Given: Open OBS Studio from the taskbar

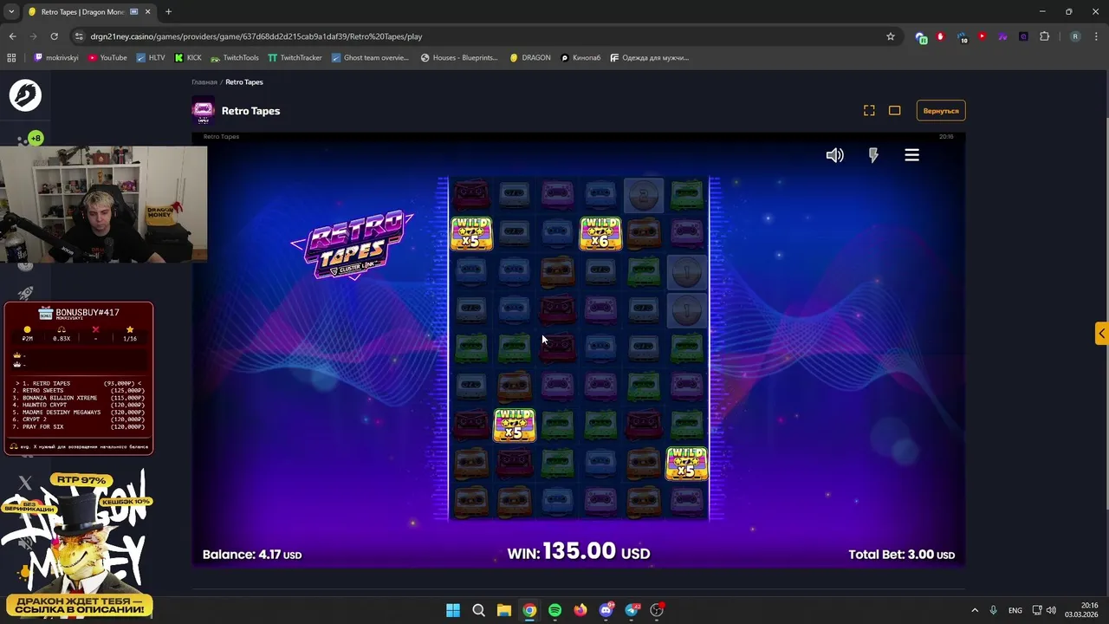Looking at the screenshot, I should pyautogui.click(x=657, y=610).
